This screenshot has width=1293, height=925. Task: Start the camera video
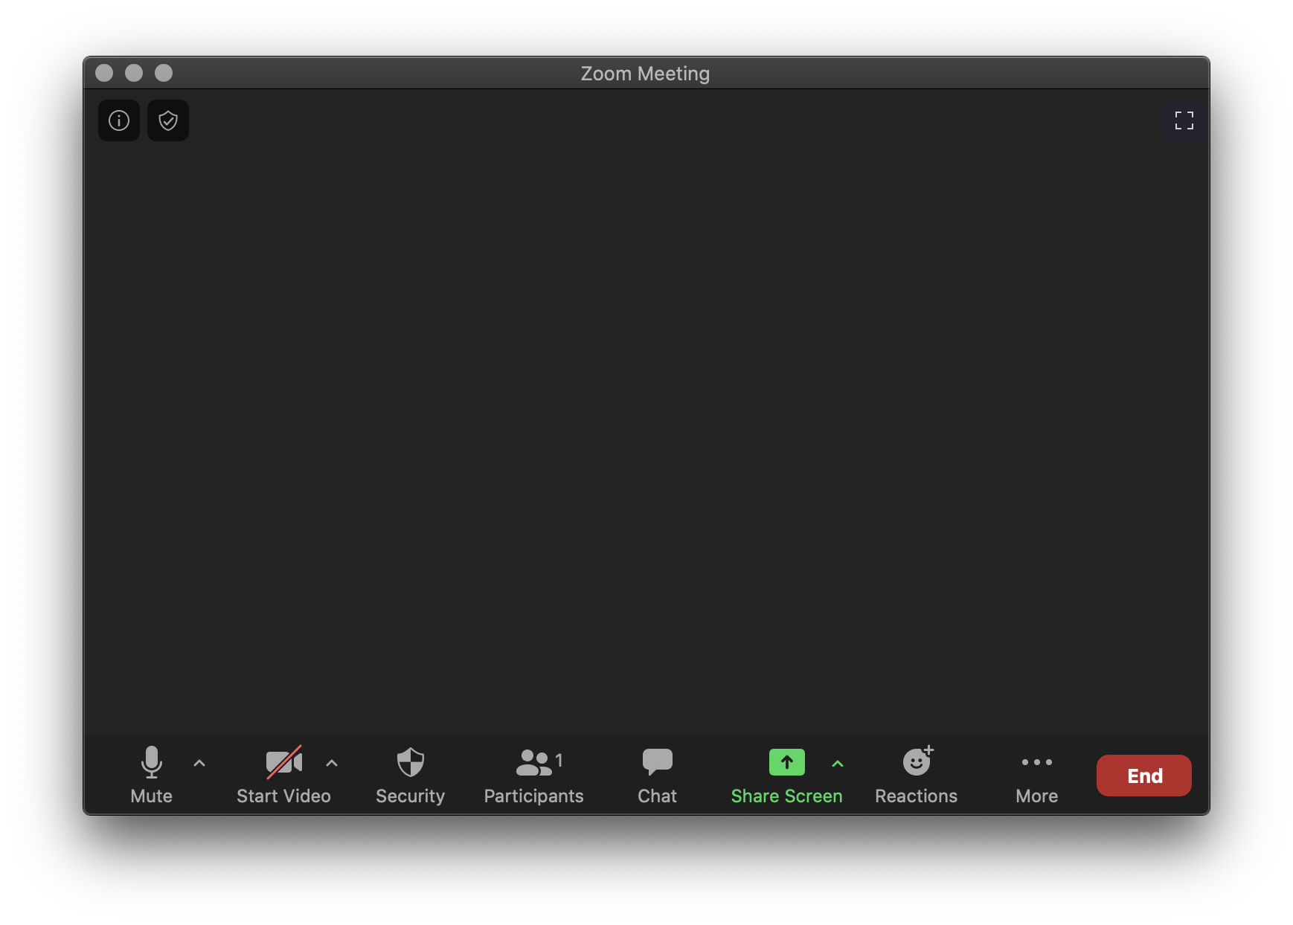(283, 776)
